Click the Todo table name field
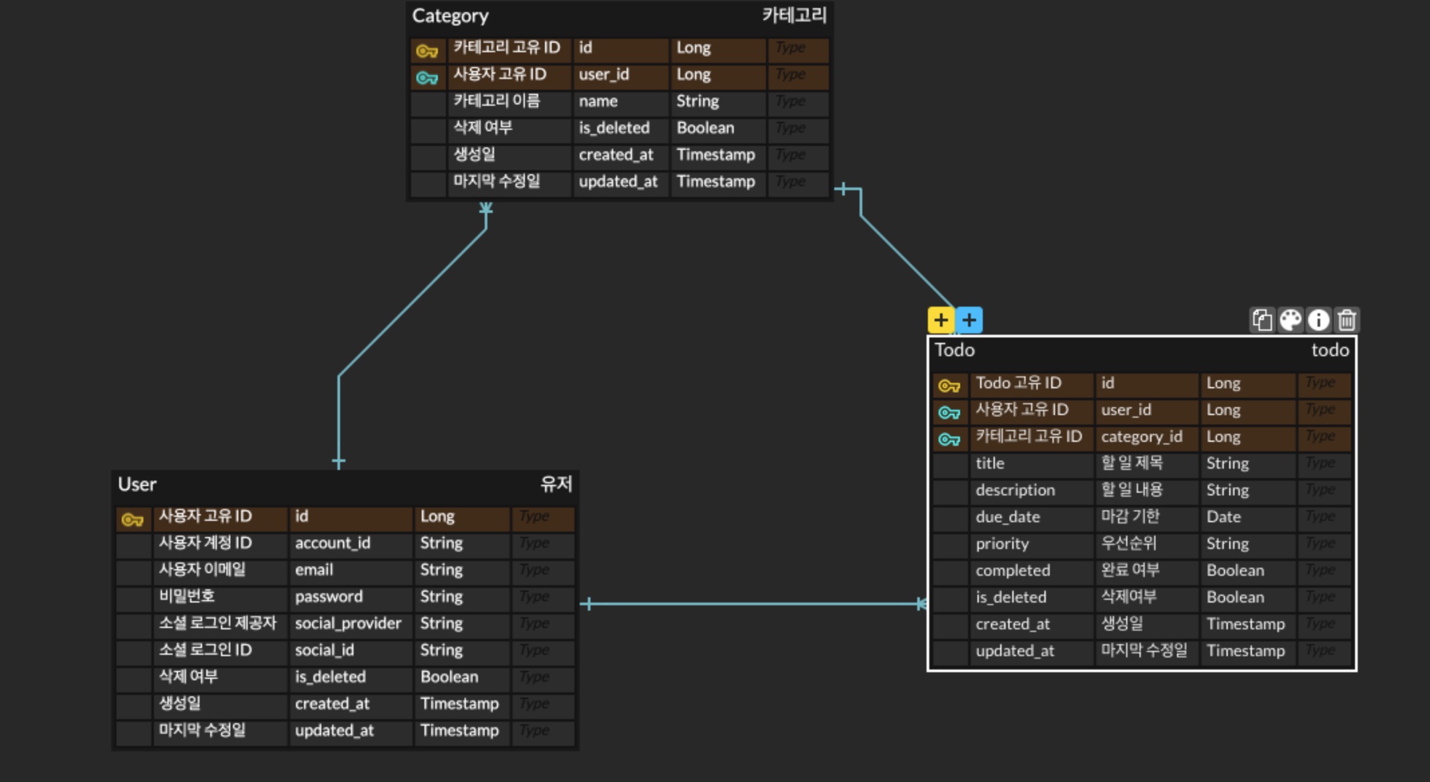 tap(955, 350)
